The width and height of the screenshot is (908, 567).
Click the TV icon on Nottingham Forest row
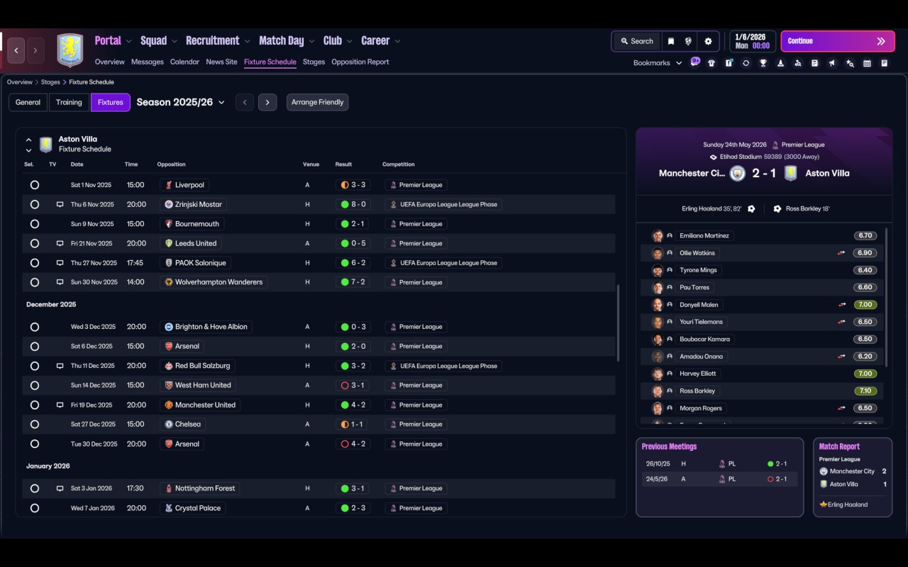[60, 488]
